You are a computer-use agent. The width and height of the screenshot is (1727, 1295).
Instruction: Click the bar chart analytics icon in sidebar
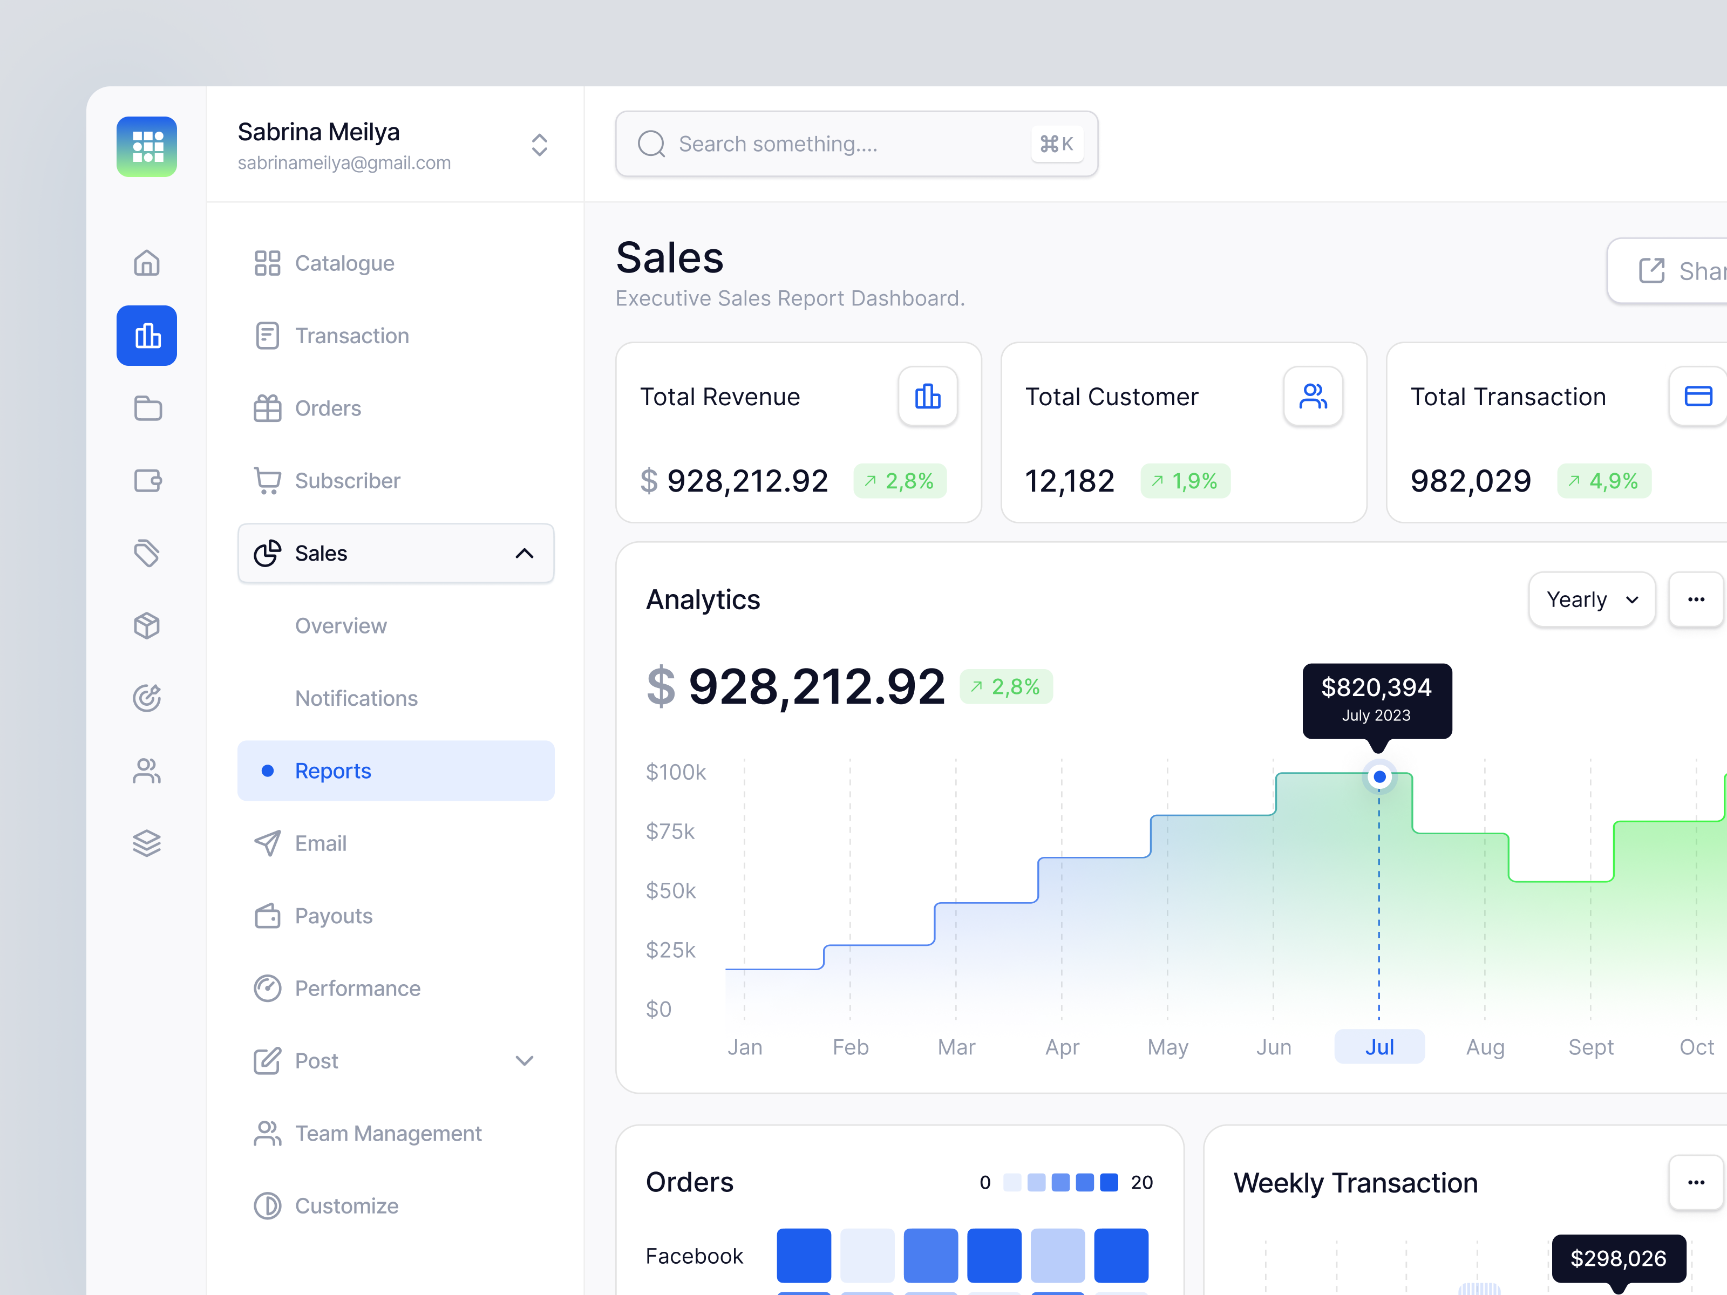pos(146,336)
